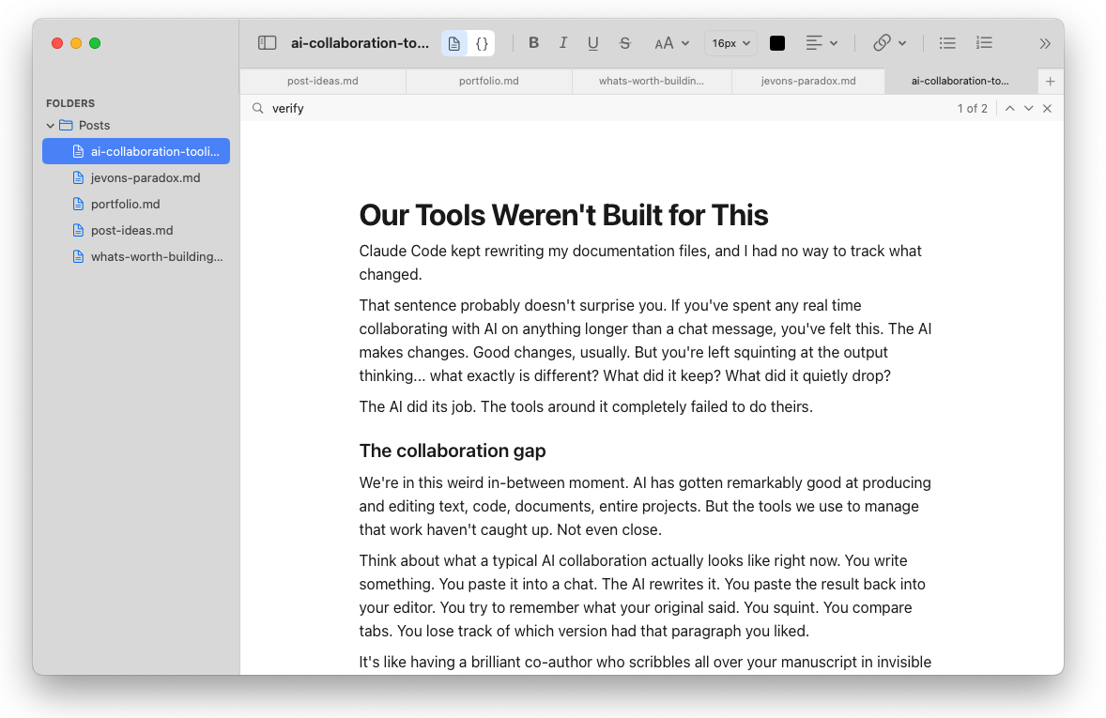The width and height of the screenshot is (1106, 718).
Task: Open portfolio.md in the sidebar
Action: (136, 204)
